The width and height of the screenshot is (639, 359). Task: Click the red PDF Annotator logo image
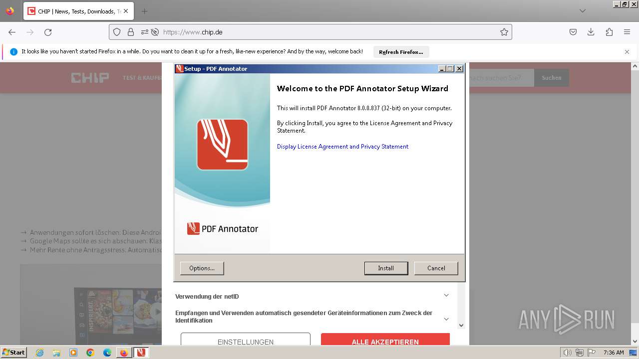pos(222,145)
